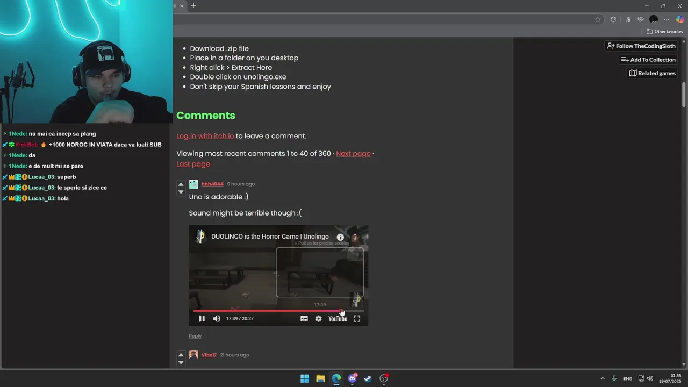Open Steam from taskbar
The width and height of the screenshot is (688, 387).
coord(368,378)
